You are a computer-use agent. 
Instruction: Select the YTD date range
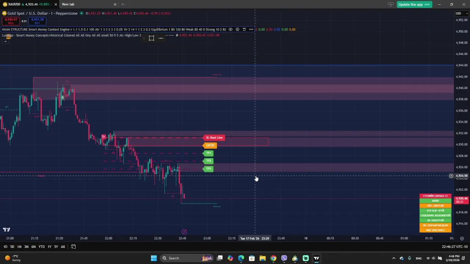[x=41, y=247]
